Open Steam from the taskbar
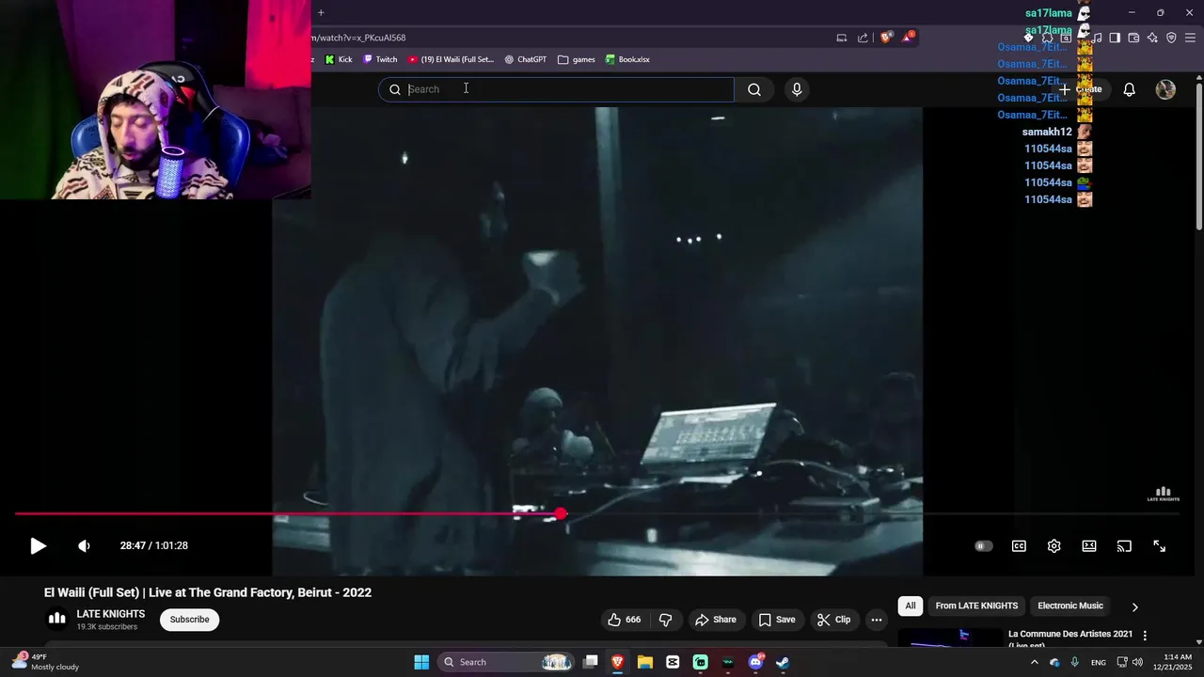 (x=783, y=662)
